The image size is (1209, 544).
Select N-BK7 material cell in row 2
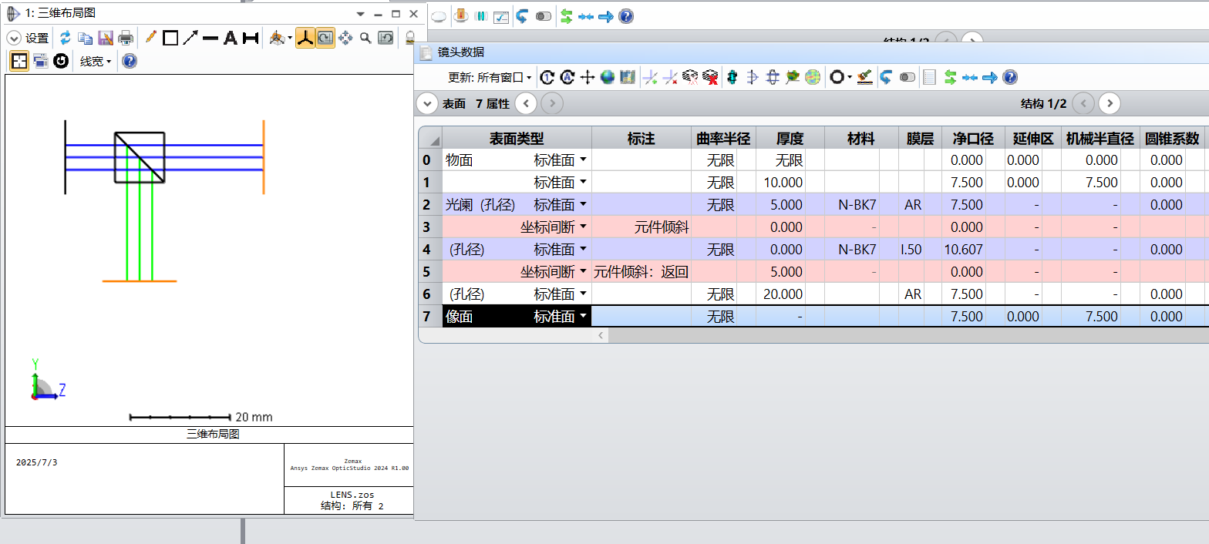852,205
